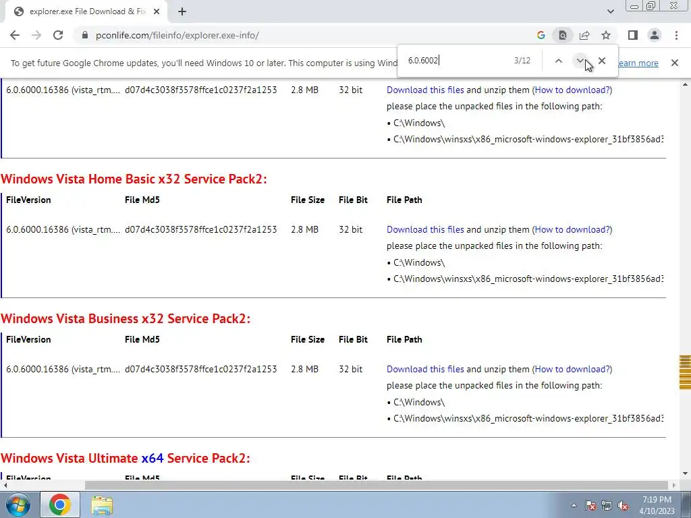Image resolution: width=691 pixels, height=518 pixels.
Task: Click FileVersion 6.0.6000.16386 in Business row
Action: pos(63,369)
